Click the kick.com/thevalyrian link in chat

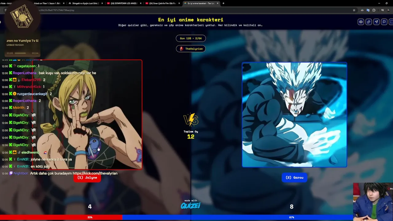coord(95,173)
